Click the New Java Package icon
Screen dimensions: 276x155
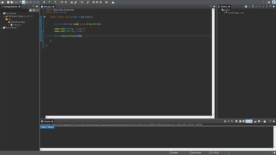[62, 2]
